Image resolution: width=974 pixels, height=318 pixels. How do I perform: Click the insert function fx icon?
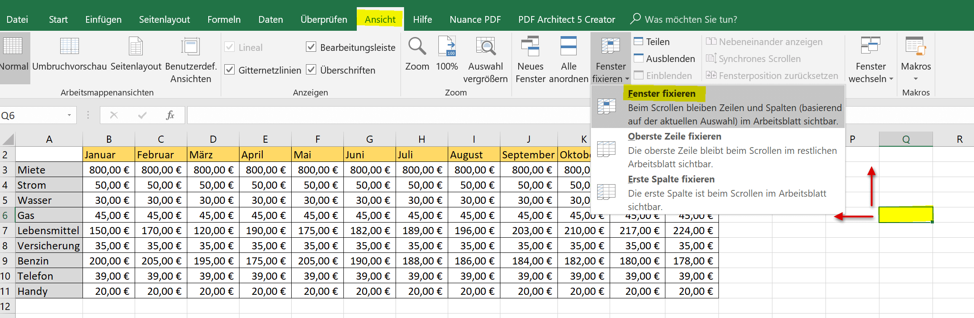(x=170, y=116)
